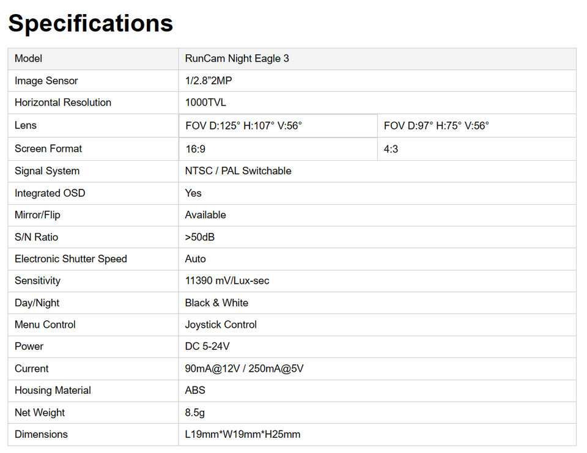The height and width of the screenshot is (453, 587).
Task: Click the >50dB S/N ratio value
Action: click(x=200, y=237)
